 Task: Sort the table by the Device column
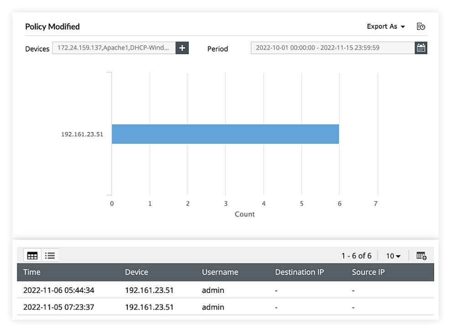136,272
